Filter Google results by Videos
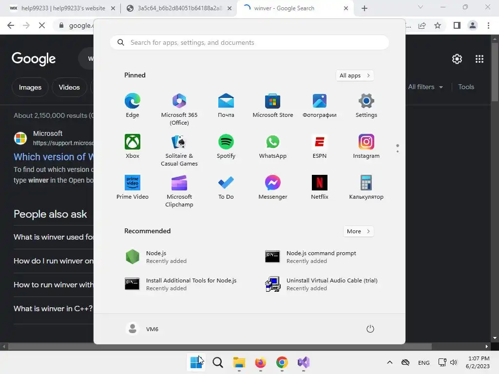 pos(69,87)
